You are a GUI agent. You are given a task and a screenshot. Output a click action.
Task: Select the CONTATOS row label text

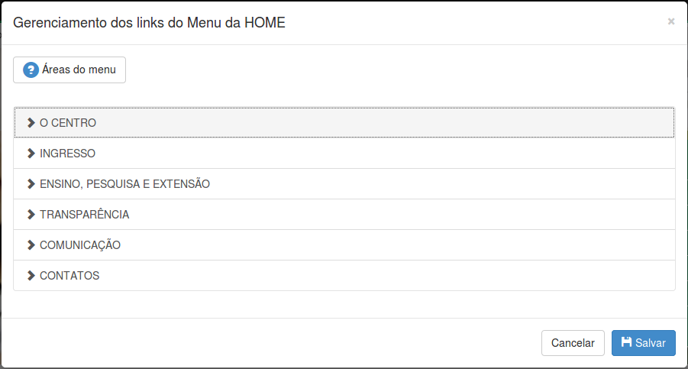point(69,276)
